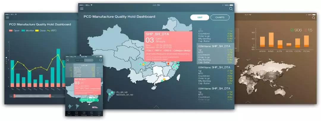This screenshot has width=321, height=121.
Task: Toggle the Open series in chart legend
Action: [x=11, y=31]
